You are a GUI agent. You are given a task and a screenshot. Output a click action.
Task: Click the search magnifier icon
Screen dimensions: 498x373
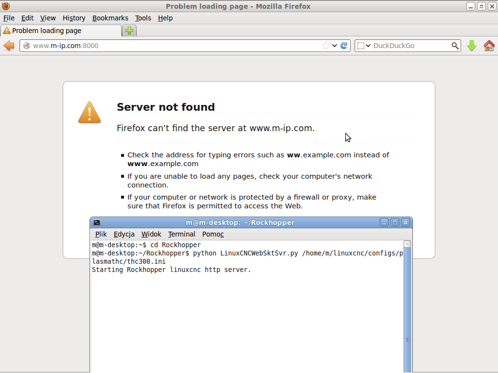(455, 46)
